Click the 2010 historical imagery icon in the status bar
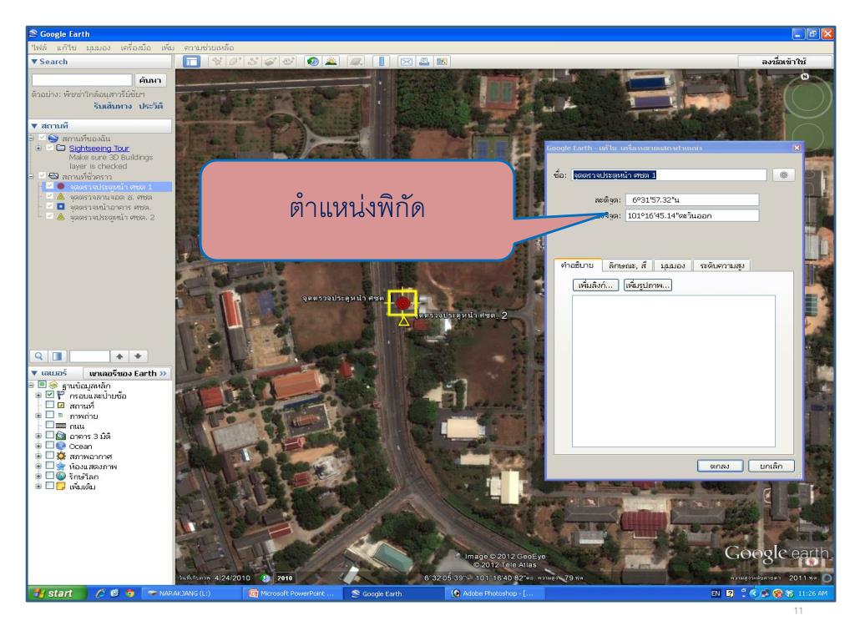Screen dimensions: 855x641 [x=266, y=578]
